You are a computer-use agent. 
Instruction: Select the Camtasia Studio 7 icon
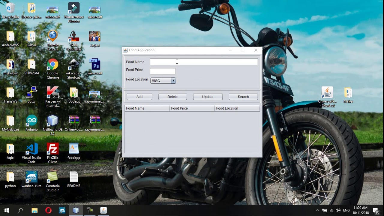click(x=52, y=181)
